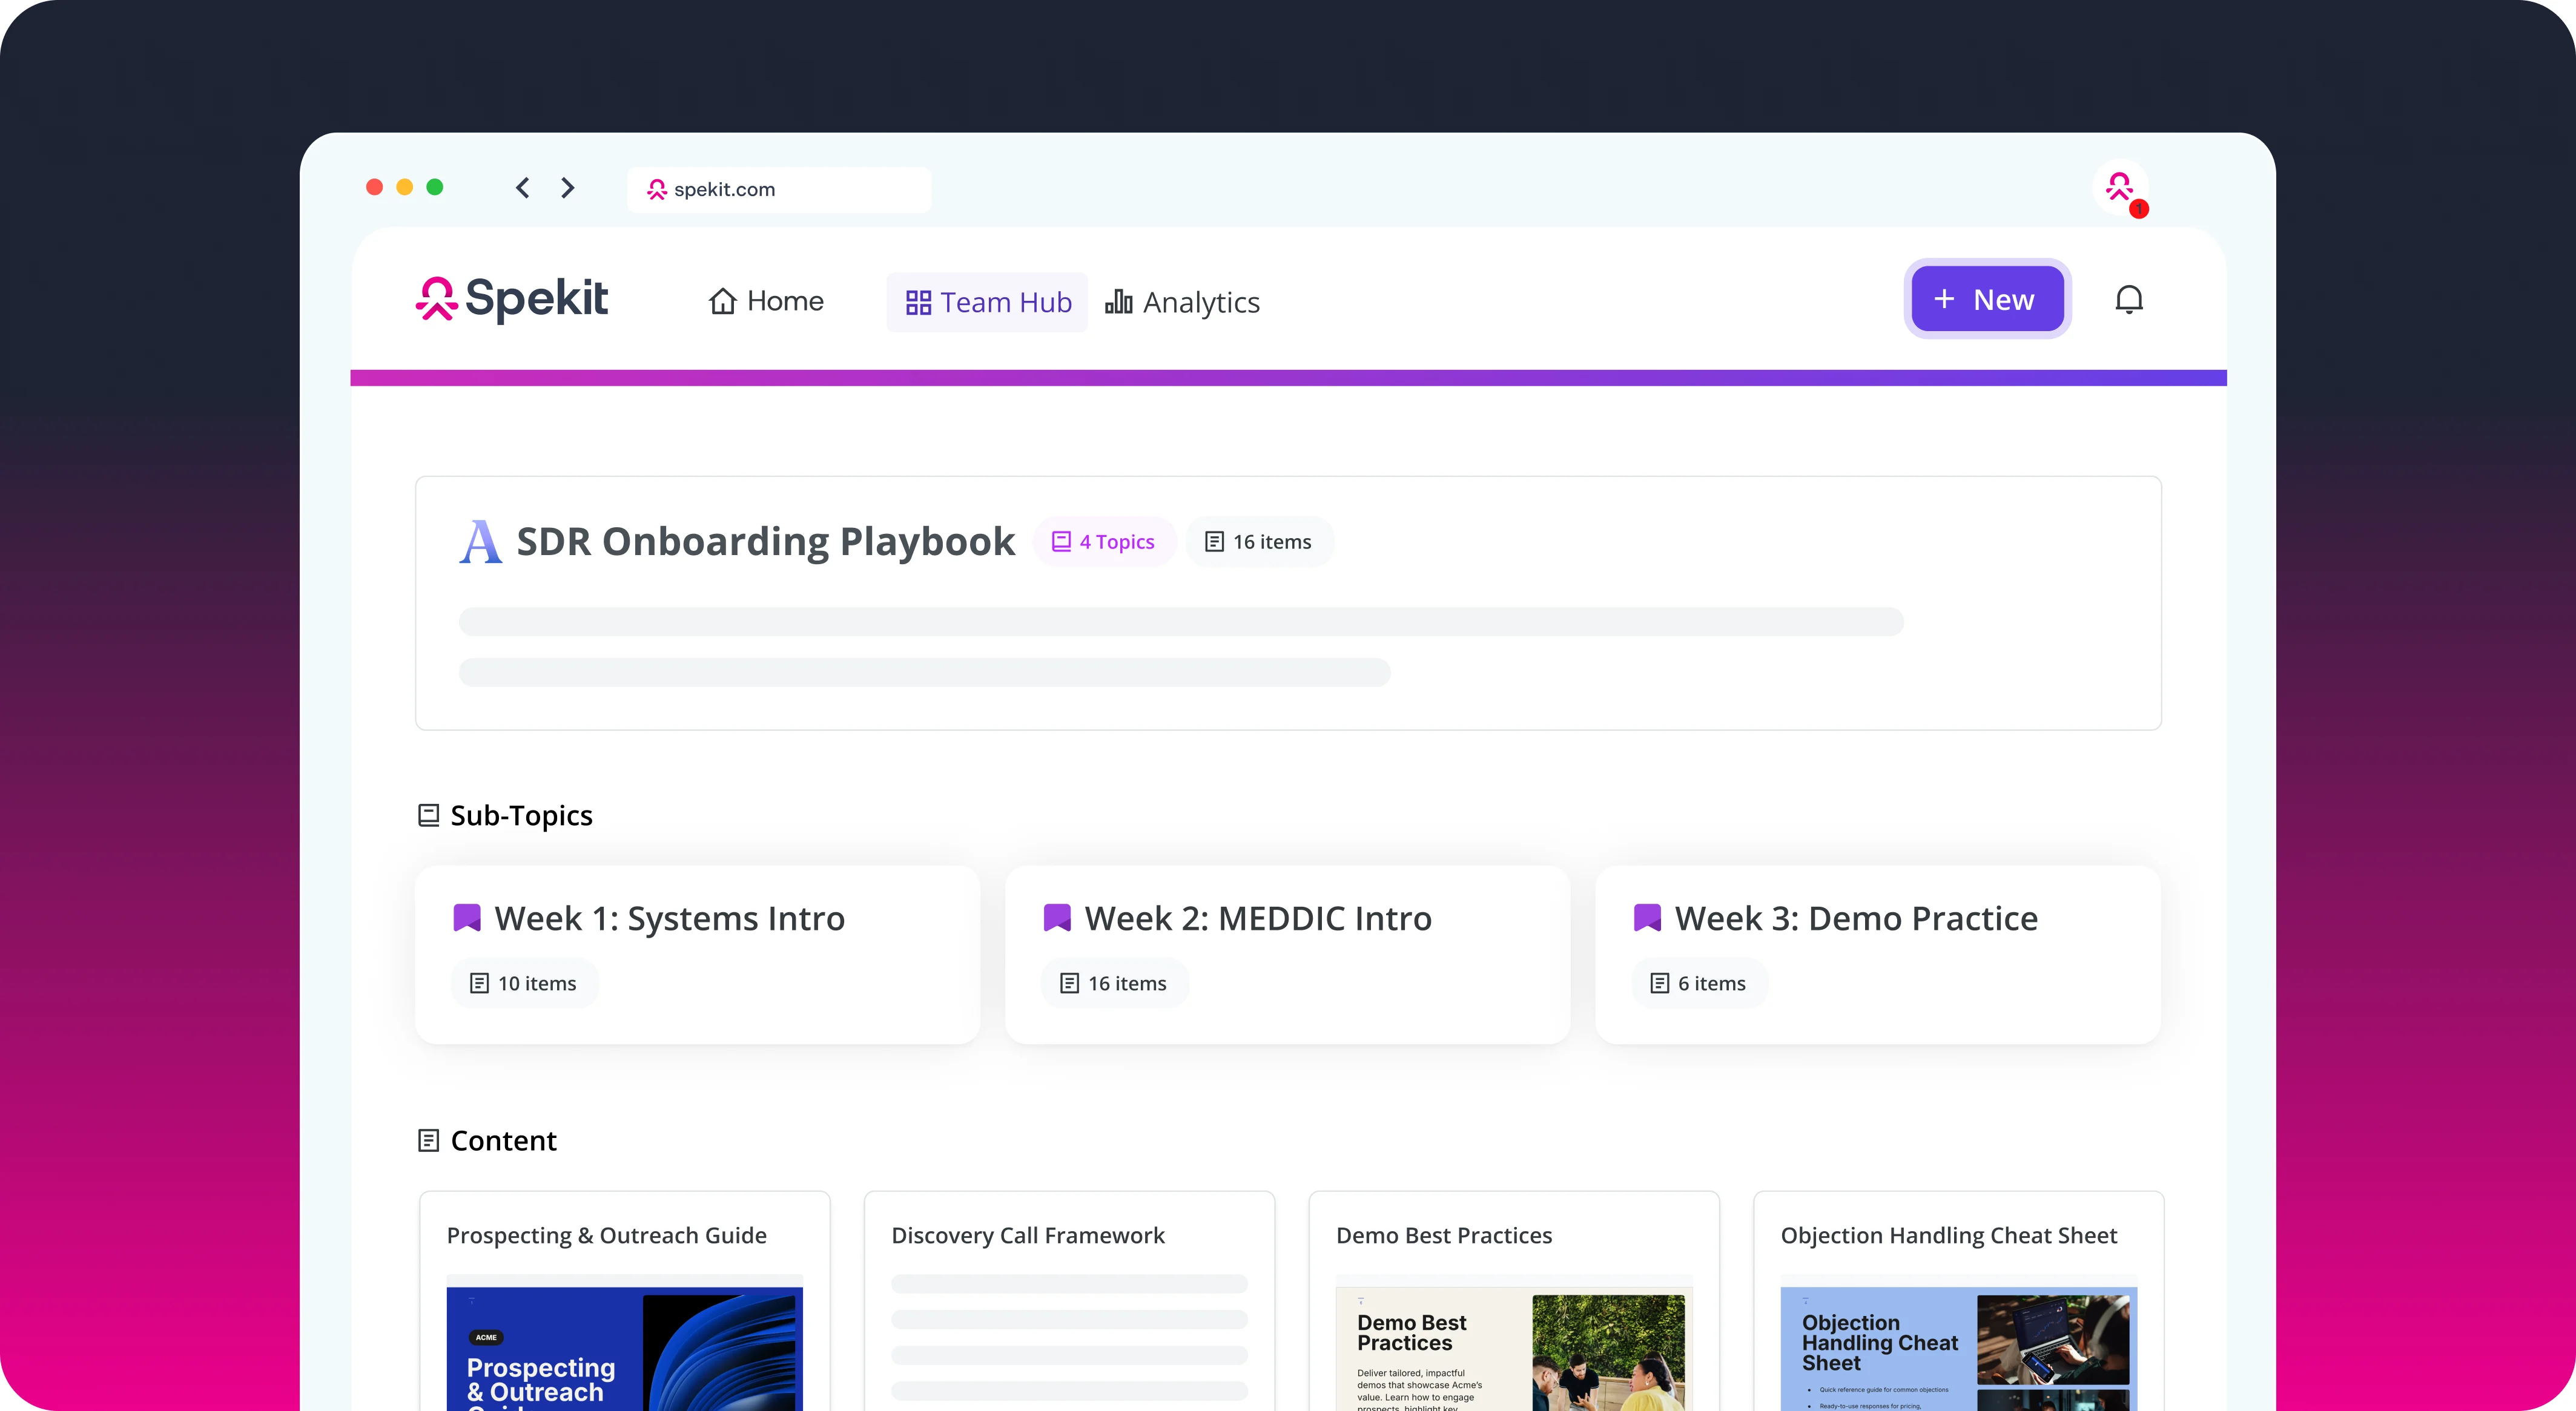Click the Team Hub grid icon

(918, 302)
